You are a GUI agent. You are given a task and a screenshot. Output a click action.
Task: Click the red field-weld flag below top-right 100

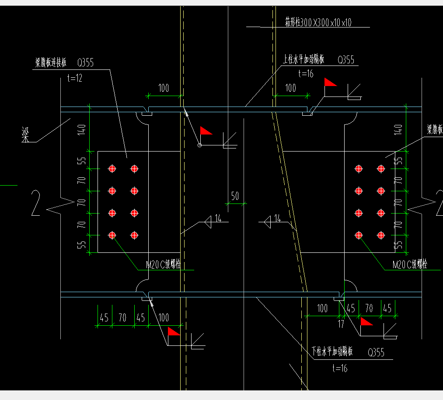(330, 83)
